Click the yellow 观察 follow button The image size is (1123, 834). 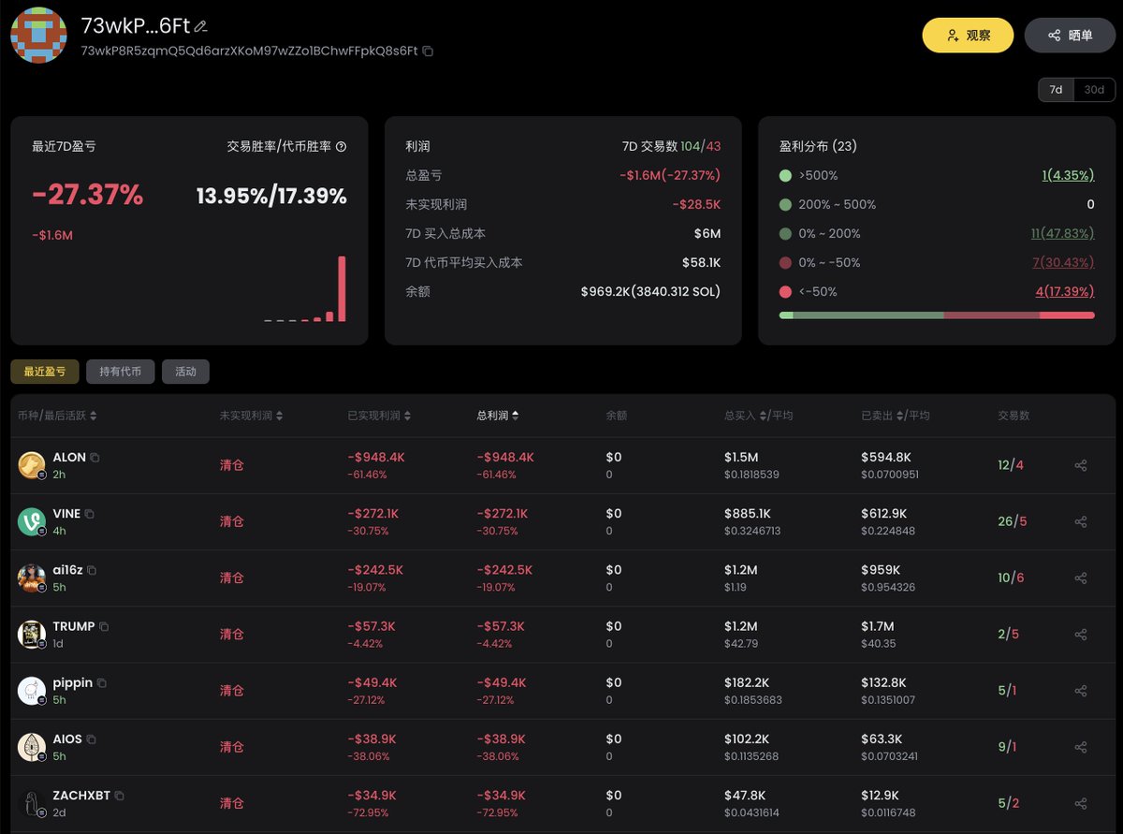968,35
